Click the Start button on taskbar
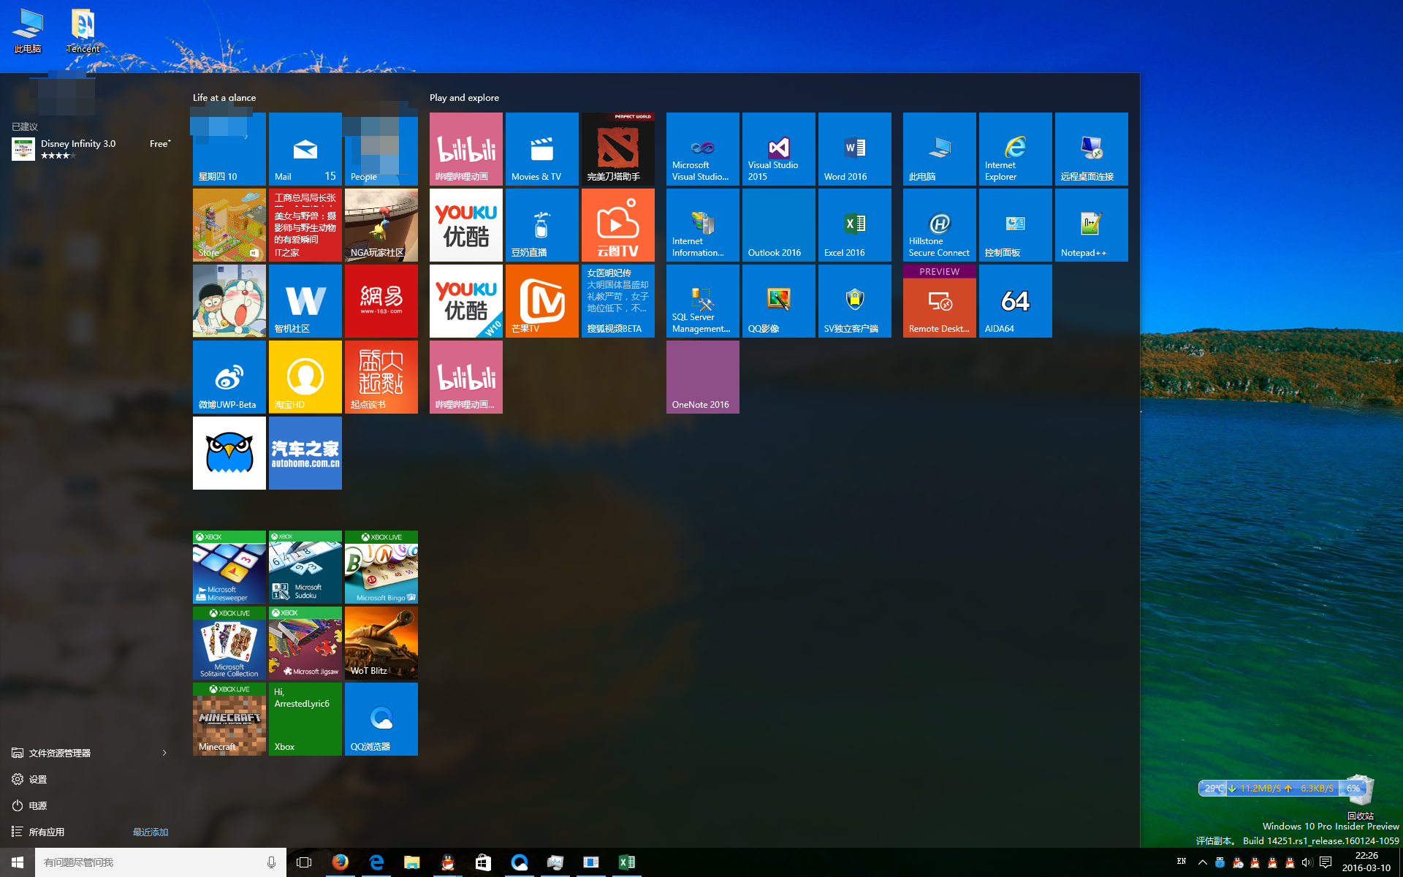 coord(18,862)
